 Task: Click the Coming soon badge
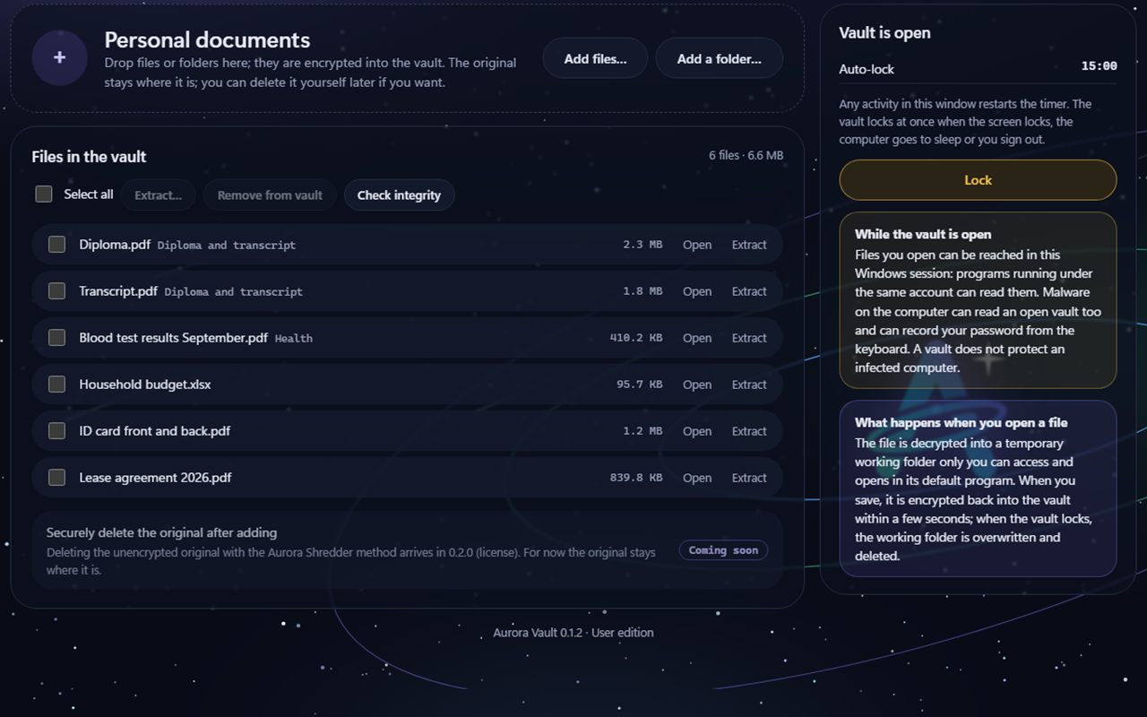[723, 550]
